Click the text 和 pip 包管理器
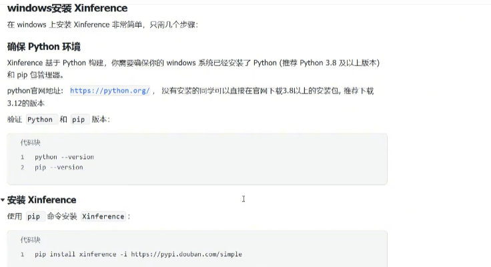 [35, 75]
